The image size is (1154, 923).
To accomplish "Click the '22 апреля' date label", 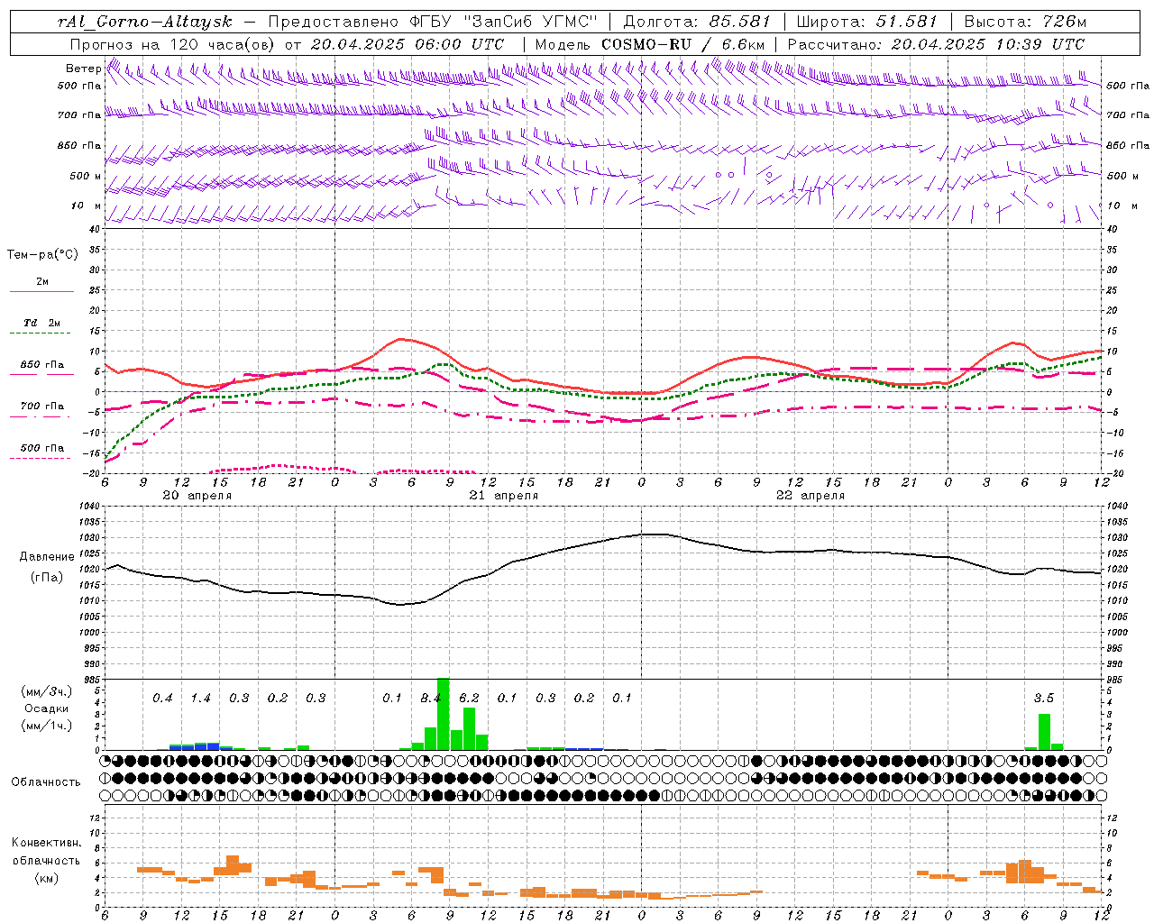I will coord(810,496).
